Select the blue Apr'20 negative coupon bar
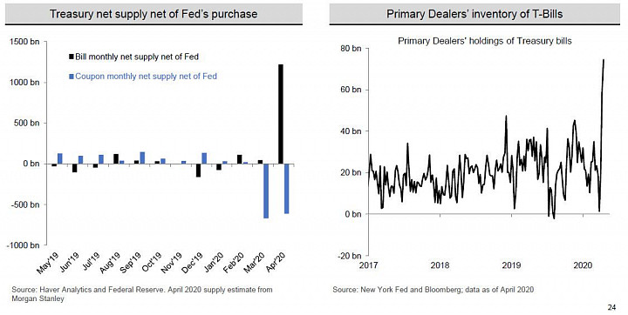The width and height of the screenshot is (628, 315). pos(286,189)
